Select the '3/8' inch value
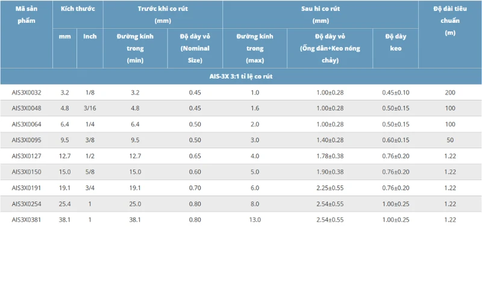Viewport: 482px width, 301px height. [90, 140]
